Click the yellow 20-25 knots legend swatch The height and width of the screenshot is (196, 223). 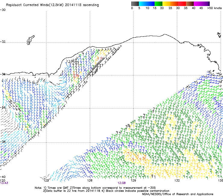pos(166,4)
